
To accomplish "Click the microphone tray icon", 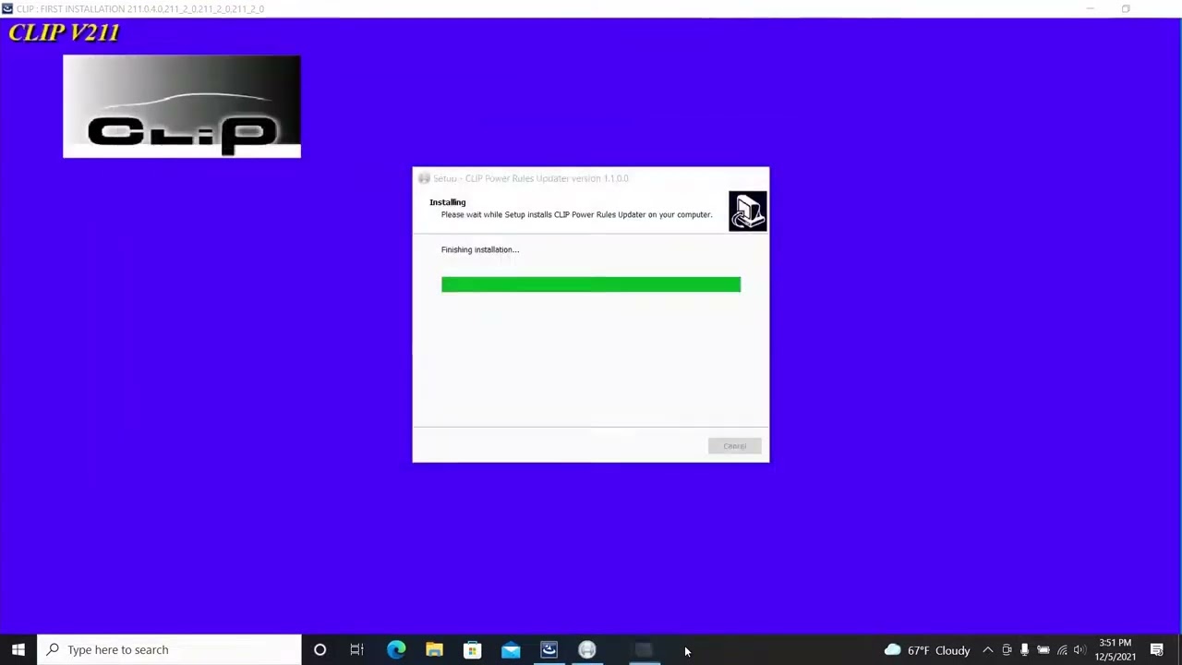I will click(1024, 650).
